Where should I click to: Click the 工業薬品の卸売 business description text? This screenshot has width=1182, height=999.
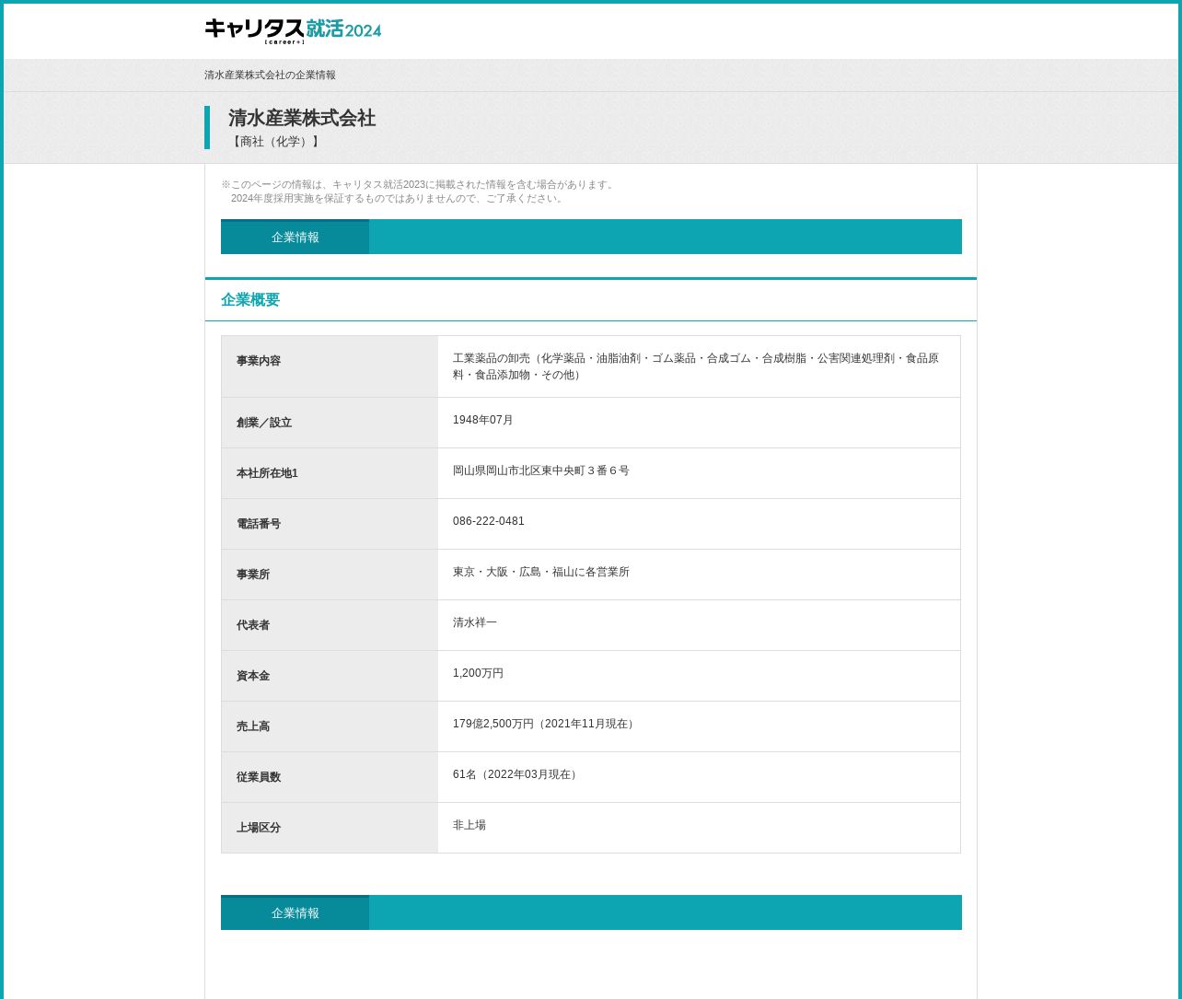pos(696,366)
